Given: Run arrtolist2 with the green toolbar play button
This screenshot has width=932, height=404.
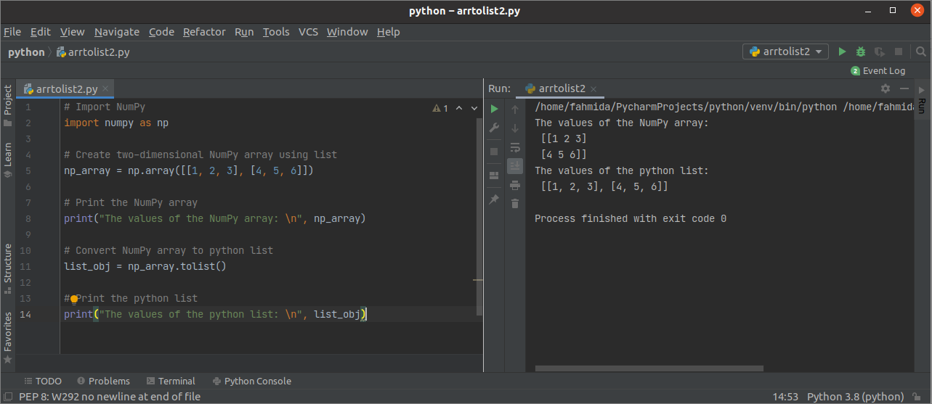Looking at the screenshot, I should [842, 51].
